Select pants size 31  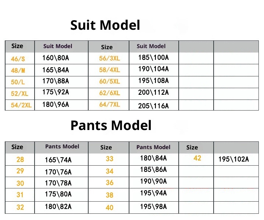[x=20, y=195]
